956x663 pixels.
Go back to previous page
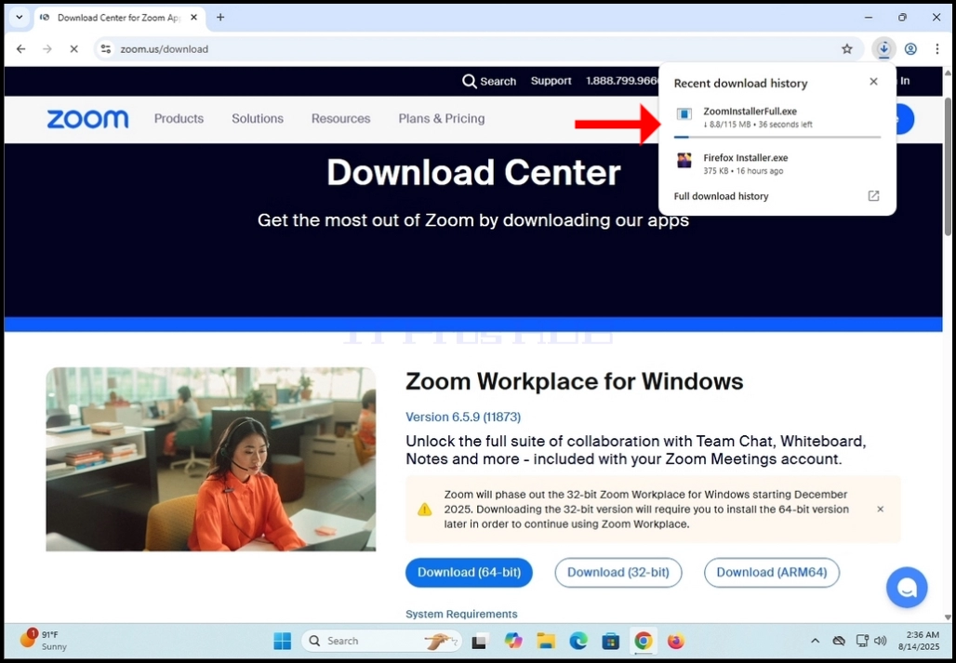point(20,48)
